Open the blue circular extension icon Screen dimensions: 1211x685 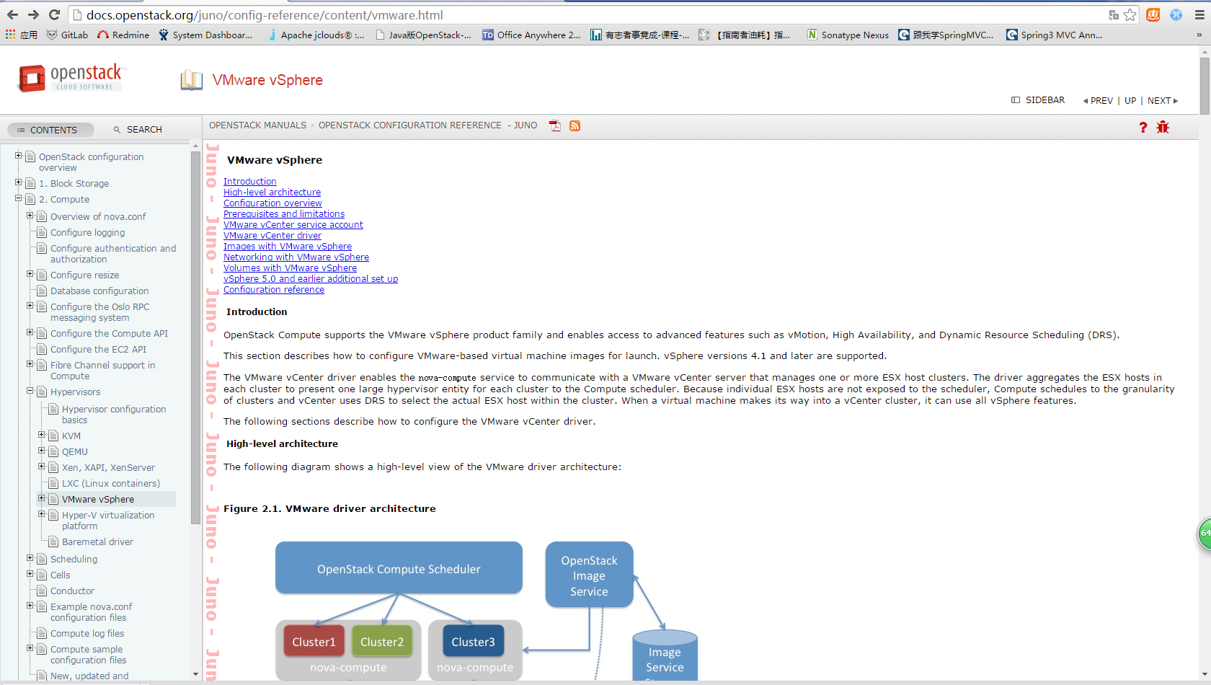(x=1176, y=14)
